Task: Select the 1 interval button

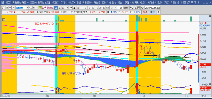Action: (x=82, y=8)
